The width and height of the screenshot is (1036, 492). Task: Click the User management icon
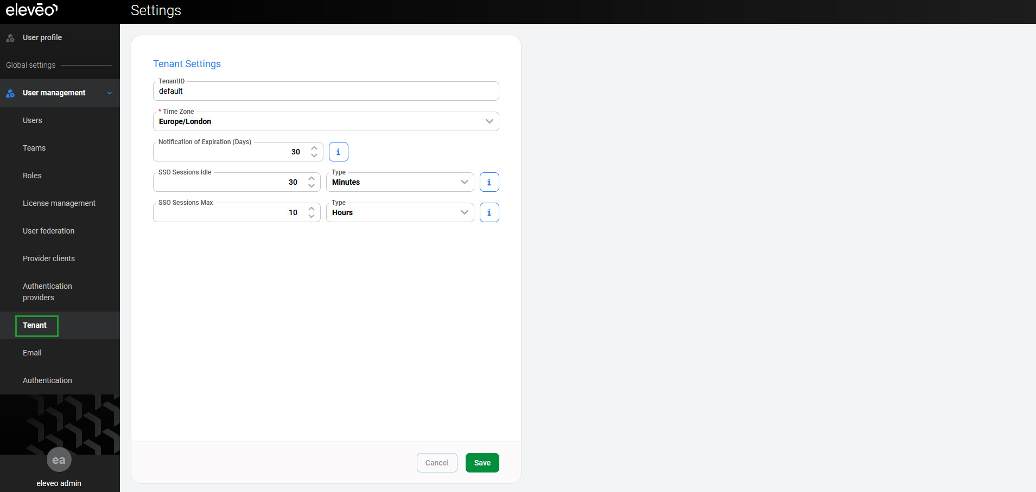[10, 93]
